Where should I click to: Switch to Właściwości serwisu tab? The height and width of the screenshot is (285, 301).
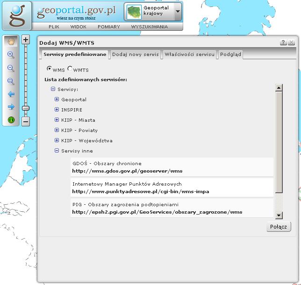point(189,55)
